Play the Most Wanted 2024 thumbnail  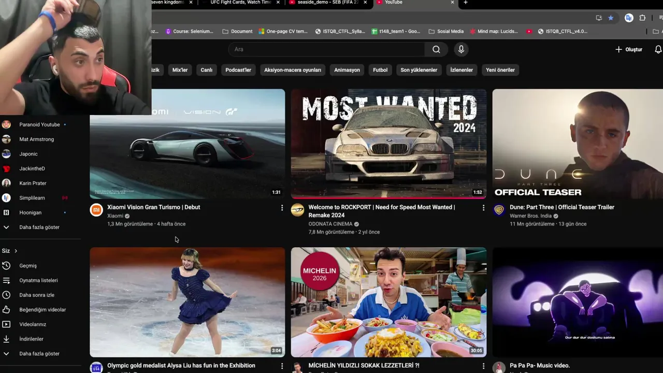pos(388,144)
